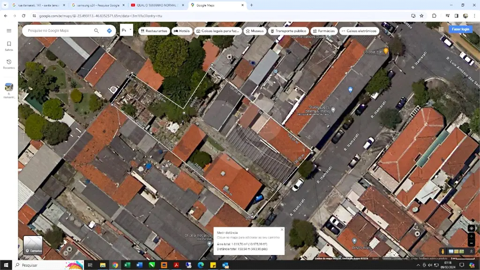Open Recentes history in sidebar

[x=9, y=64]
